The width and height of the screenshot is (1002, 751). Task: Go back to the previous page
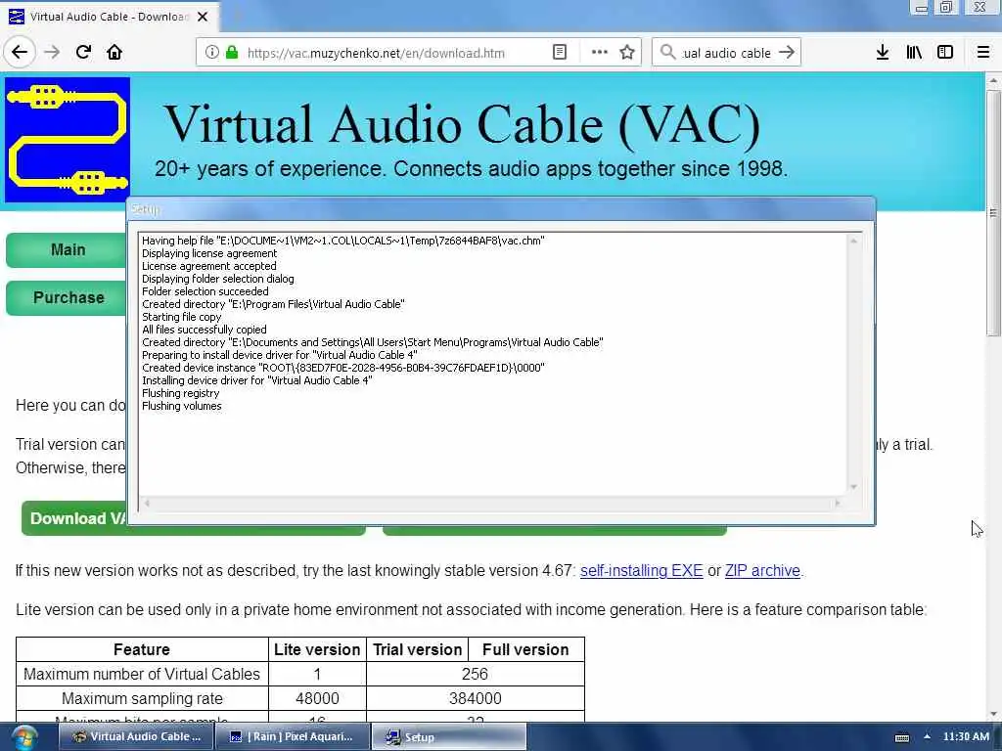[x=20, y=52]
